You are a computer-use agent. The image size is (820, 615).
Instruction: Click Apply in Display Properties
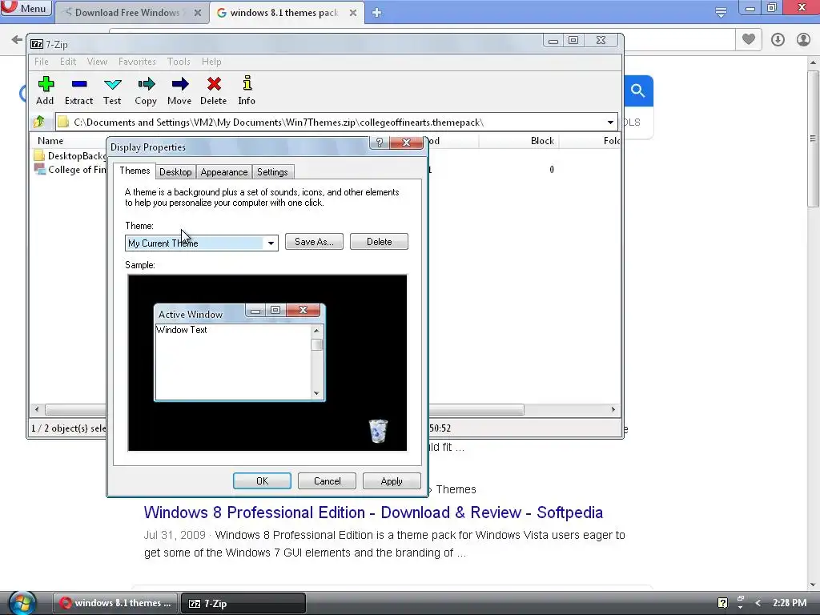pyautogui.click(x=392, y=481)
